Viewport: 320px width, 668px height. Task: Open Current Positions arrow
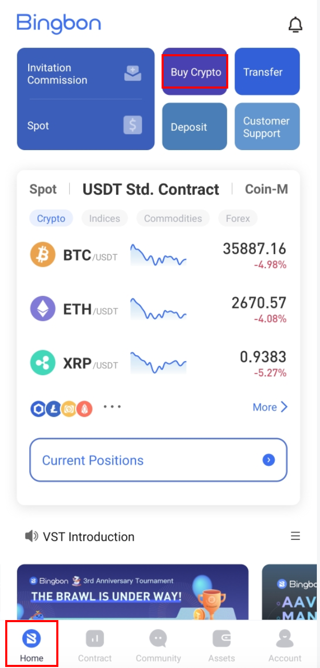tap(268, 460)
